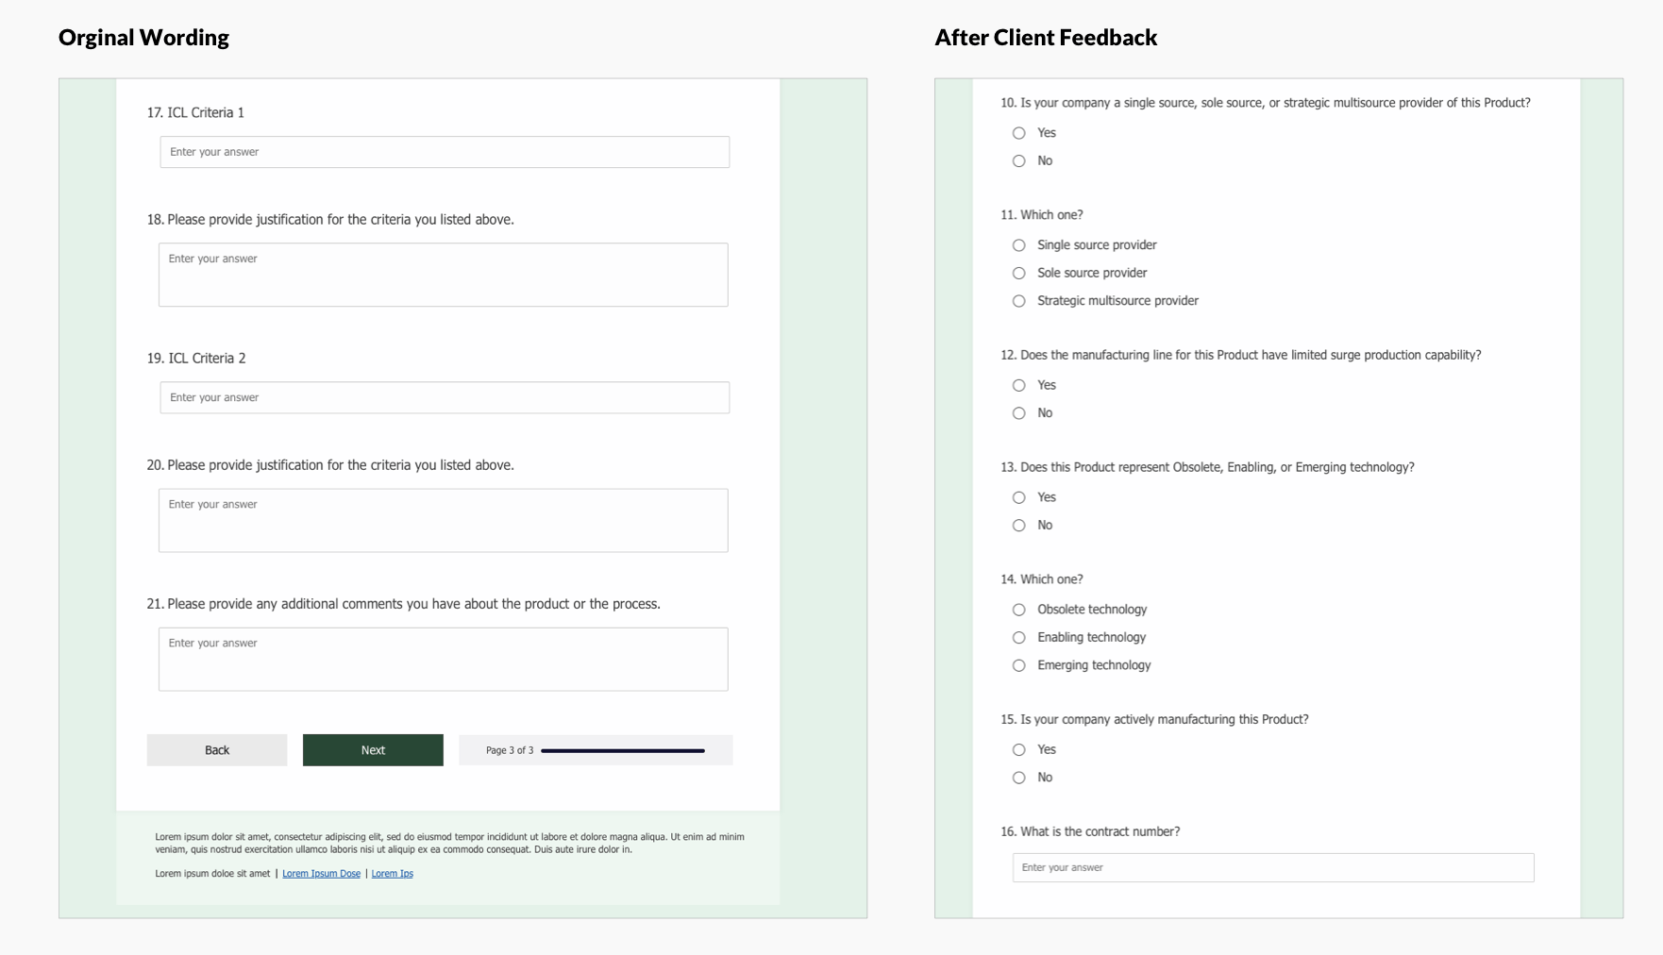Click question 15 'actively manufacturing' label
Viewport: 1663px width, 955px height.
tap(1154, 719)
